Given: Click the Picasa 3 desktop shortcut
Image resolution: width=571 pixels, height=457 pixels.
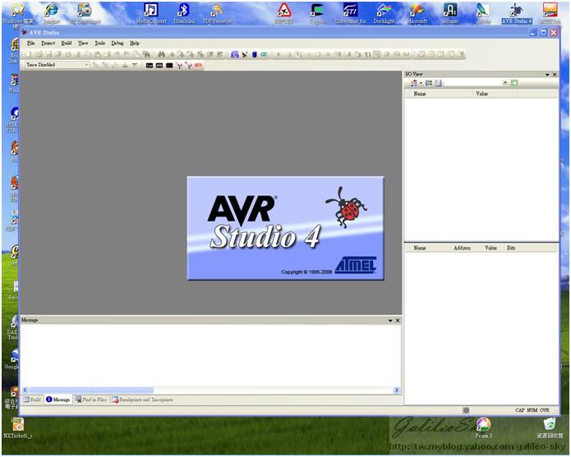Looking at the screenshot, I should click(484, 428).
